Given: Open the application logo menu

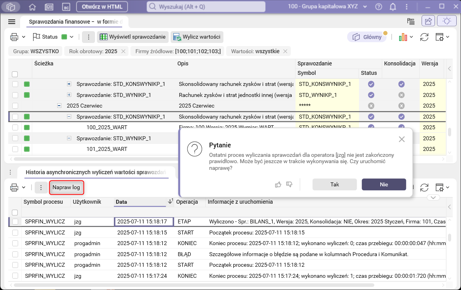Looking at the screenshot, I should (11, 6).
